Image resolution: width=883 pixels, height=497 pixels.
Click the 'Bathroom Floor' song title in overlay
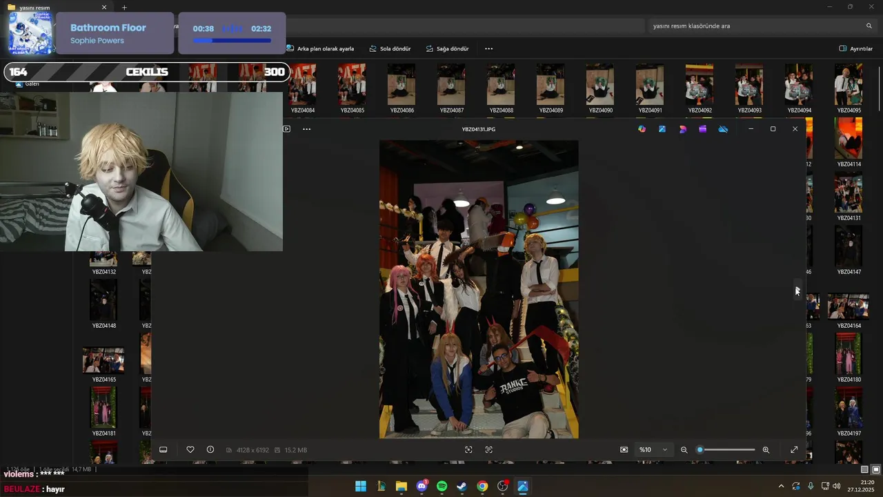(x=108, y=28)
